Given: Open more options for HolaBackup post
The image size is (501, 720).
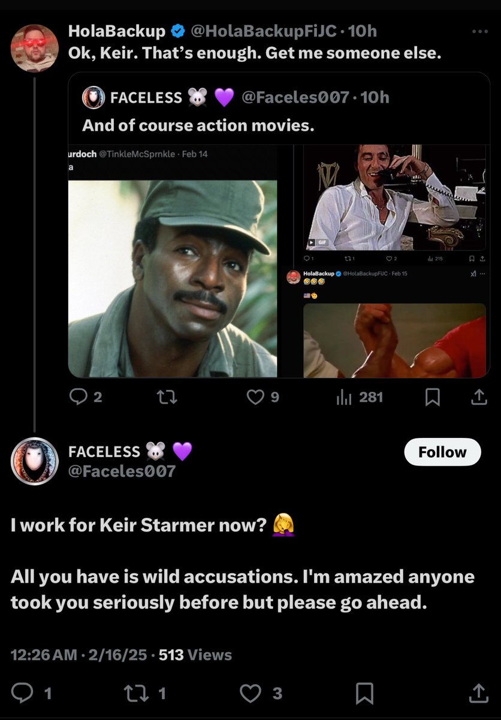Looking at the screenshot, I should (x=480, y=32).
